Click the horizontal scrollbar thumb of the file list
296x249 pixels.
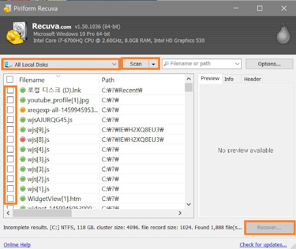point(42,213)
